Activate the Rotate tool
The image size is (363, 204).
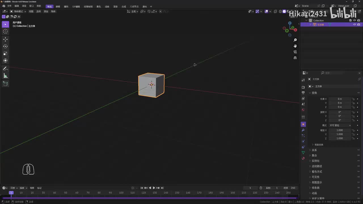coord(5,46)
